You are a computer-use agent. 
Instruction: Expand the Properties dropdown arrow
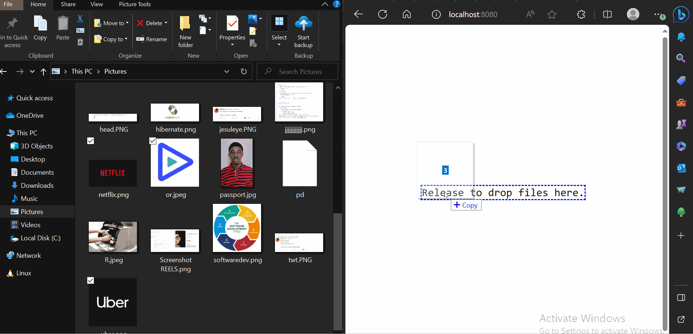pyautogui.click(x=232, y=44)
